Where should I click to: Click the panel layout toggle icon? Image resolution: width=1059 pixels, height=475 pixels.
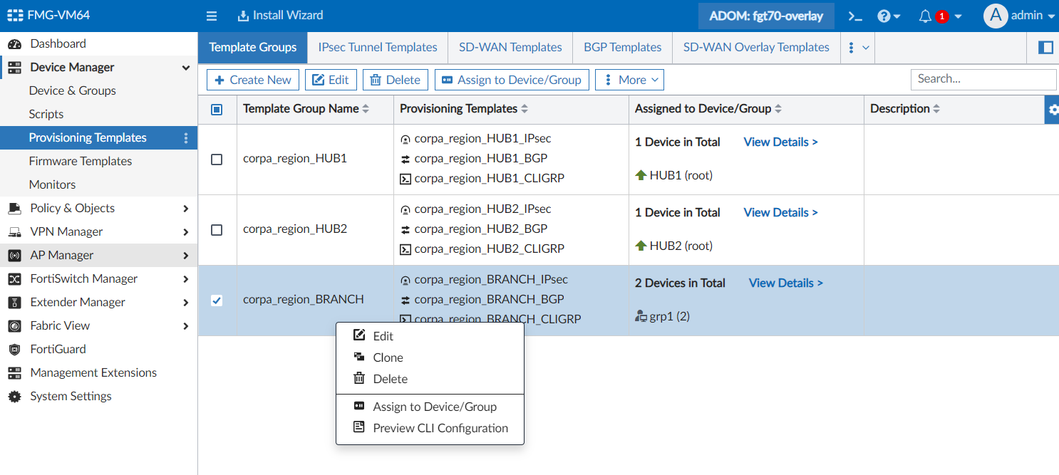pyautogui.click(x=1045, y=48)
